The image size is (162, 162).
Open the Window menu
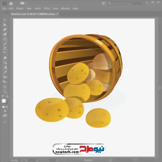66,9
